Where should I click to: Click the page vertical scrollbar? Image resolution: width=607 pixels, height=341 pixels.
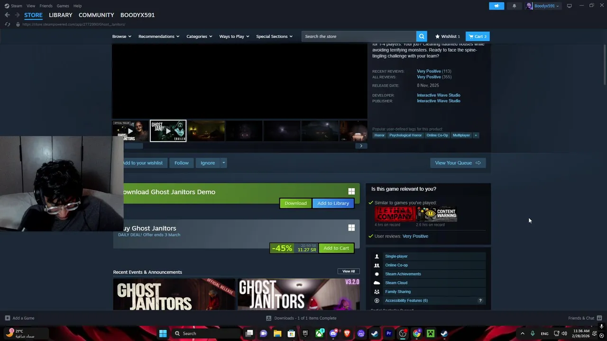coord(604,64)
